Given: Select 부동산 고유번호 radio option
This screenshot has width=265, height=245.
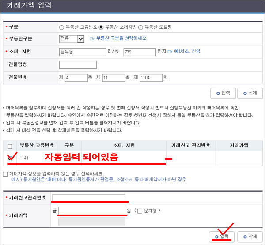Looking at the screenshot, I should pos(61,27).
